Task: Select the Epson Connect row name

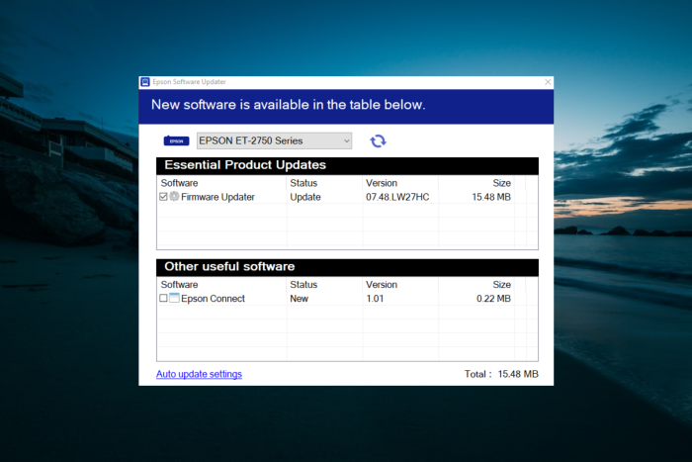Action: coord(213,299)
